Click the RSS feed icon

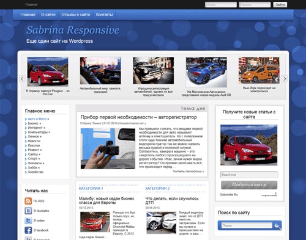(x=28, y=201)
